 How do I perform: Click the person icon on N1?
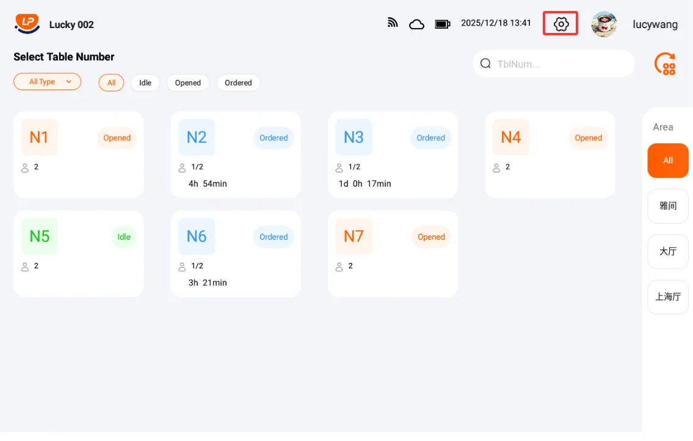click(25, 168)
